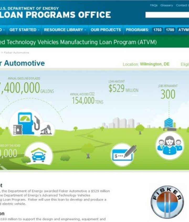This screenshot has width=189, height=222.
Task: Click the Loan Programs Office title
Action: (x=55, y=15)
